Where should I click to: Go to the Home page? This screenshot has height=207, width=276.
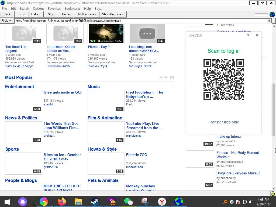(x=66, y=15)
